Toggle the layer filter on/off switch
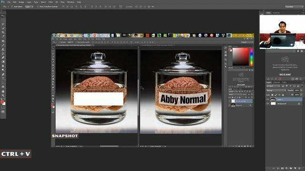Screen dimensions: 305x171 pyautogui.click(x=302, y=85)
